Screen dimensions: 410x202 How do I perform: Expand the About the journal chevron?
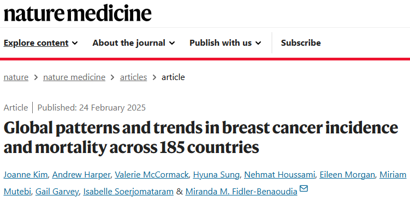click(172, 43)
